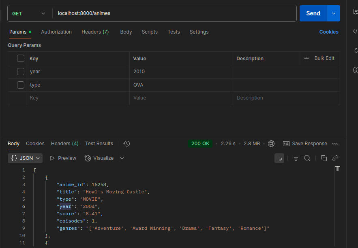This screenshot has width=358, height=248.
Task: Jump to top of the response
Action: click(x=337, y=169)
